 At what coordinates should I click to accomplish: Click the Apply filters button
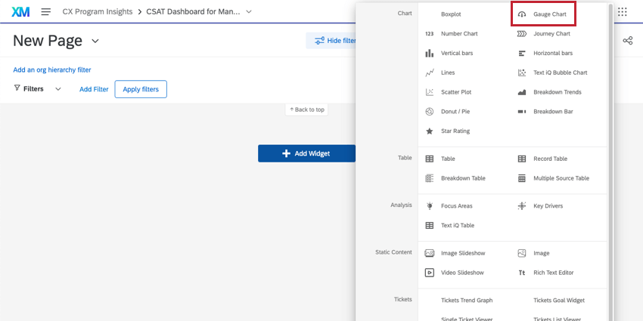point(141,89)
